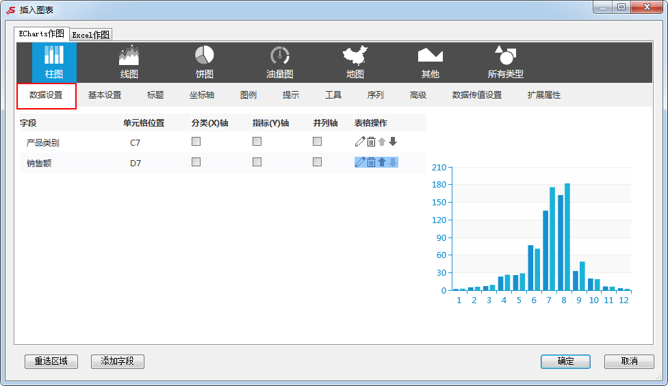Edit the 销售额 field with pencil icon
This screenshot has width=668, height=386.
[x=360, y=162]
